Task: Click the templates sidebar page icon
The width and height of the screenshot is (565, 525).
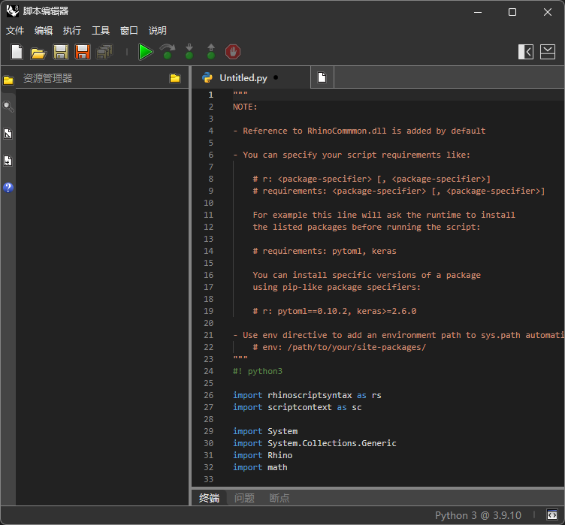Action: (8, 134)
